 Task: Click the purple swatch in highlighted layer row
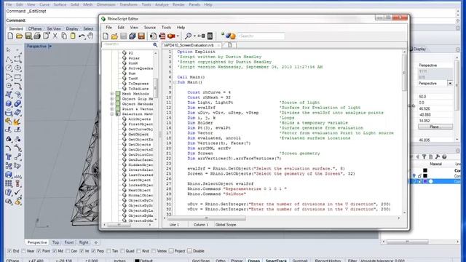425,181
